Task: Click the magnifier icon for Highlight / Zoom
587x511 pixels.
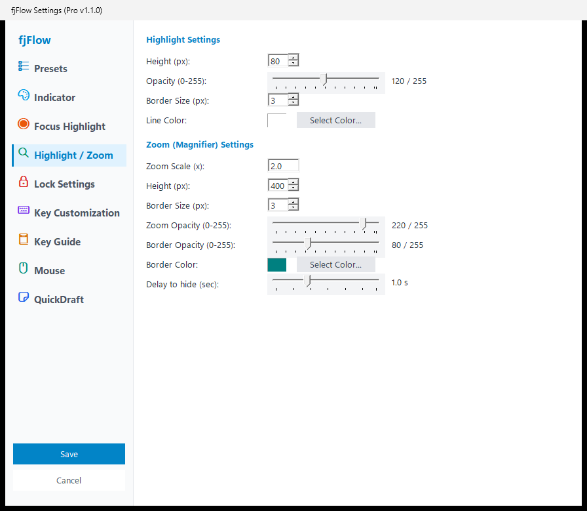Action: (23, 153)
